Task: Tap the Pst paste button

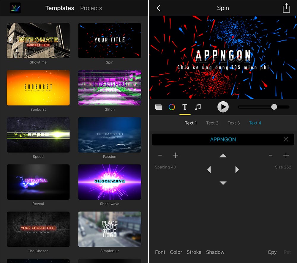Action: coord(287,252)
